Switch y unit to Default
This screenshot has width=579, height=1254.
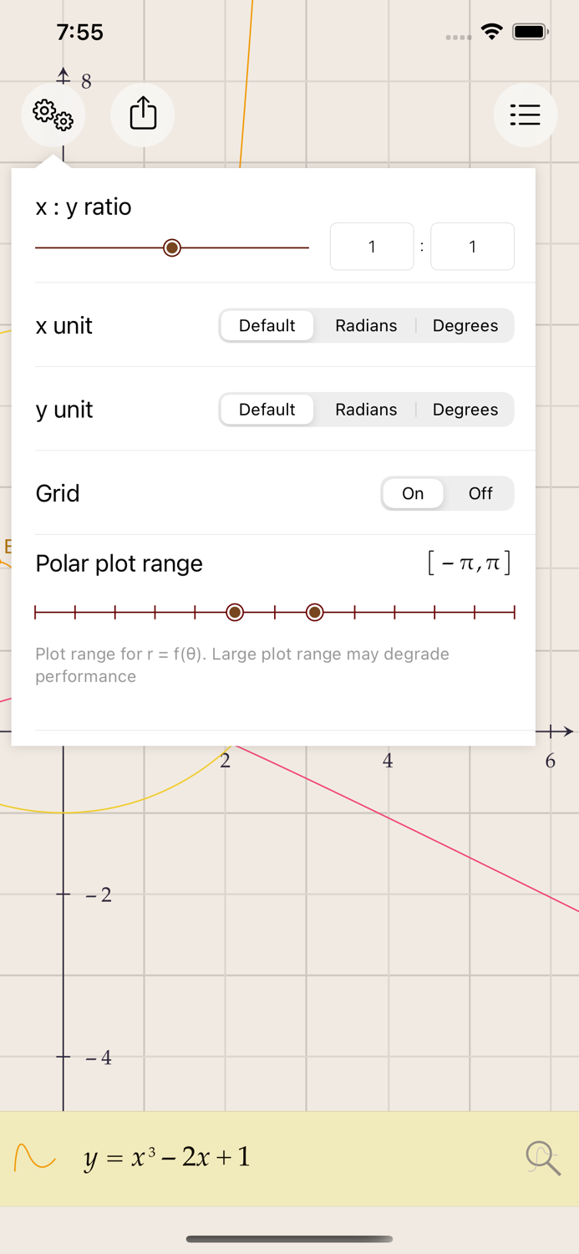[267, 410]
